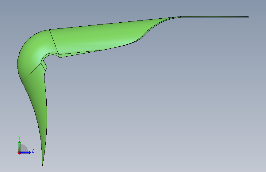Click the blue Z axis arrow of the triad
Screen dimensions: 266x172
[x=25, y=152]
